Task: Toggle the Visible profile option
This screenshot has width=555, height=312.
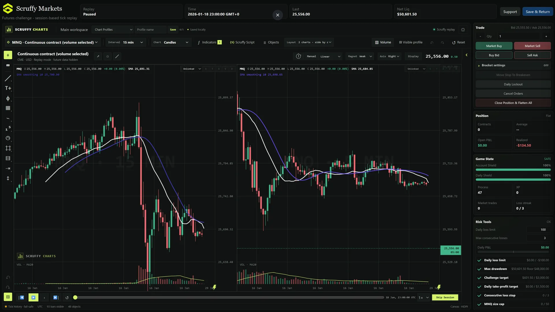Action: click(411, 42)
